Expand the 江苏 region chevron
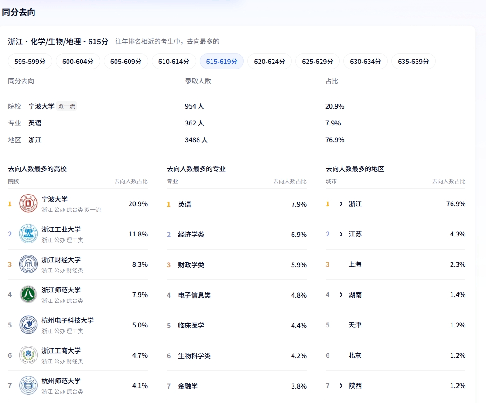The height and width of the screenshot is (403, 486). [x=341, y=234]
